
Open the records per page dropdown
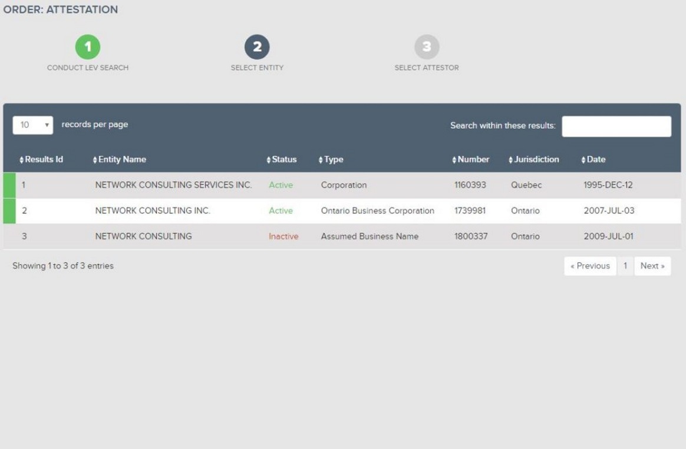click(x=33, y=125)
